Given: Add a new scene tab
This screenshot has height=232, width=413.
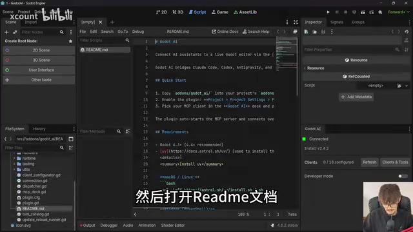Looking at the screenshot, I should pyautogui.click(x=112, y=22).
